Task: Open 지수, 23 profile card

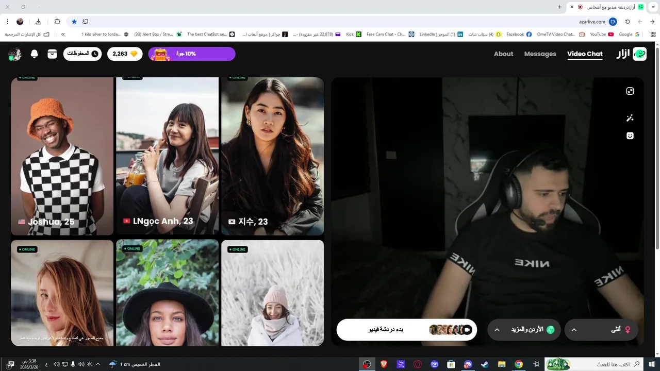Action: 272,156
